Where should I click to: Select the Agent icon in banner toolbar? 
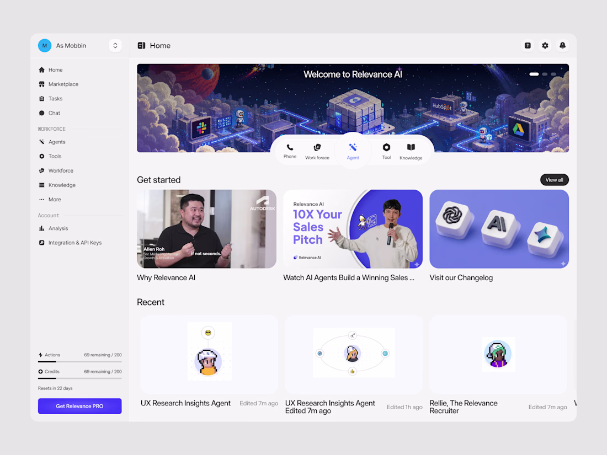[x=353, y=147]
